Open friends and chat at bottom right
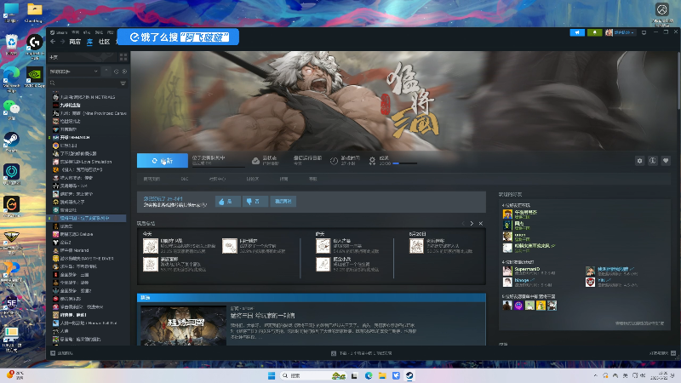Image resolution: width=681 pixels, height=383 pixels. pos(662,353)
